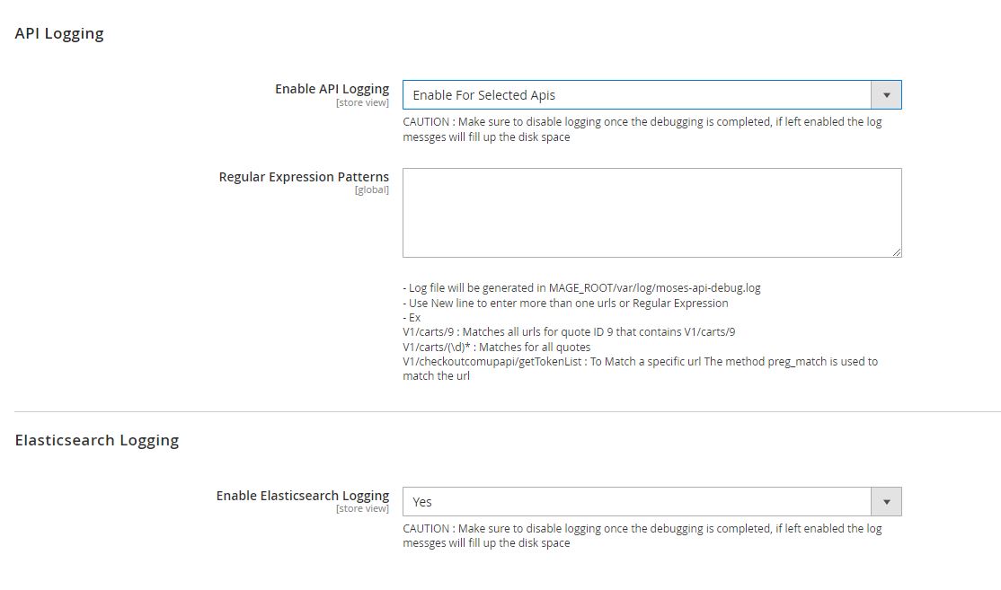Collapse the Elasticsearch Logging section heading
Image resolution: width=1001 pixels, height=590 pixels.
(97, 440)
